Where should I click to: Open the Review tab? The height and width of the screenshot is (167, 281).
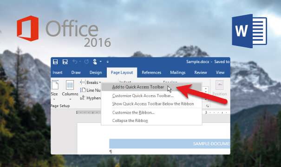click(x=201, y=72)
